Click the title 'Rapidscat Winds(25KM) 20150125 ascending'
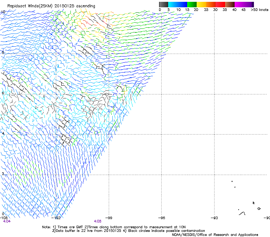 (x=51, y=6)
